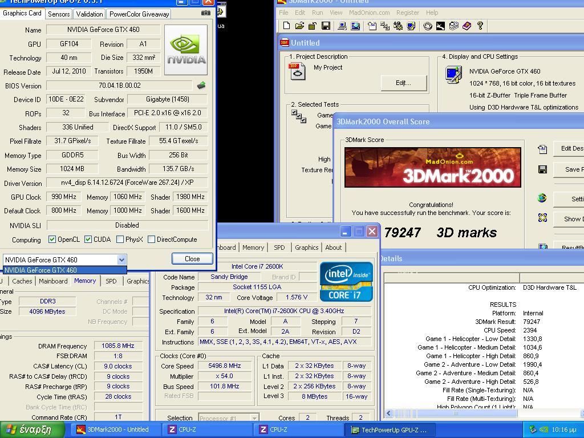Click the Open project folder icon in 3DMark2000
Viewport: 584px width, 438px height.
click(x=299, y=26)
